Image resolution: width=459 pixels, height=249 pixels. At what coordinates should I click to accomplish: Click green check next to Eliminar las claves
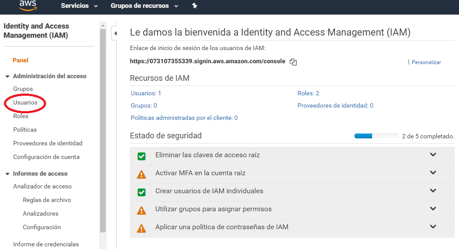pos(141,156)
